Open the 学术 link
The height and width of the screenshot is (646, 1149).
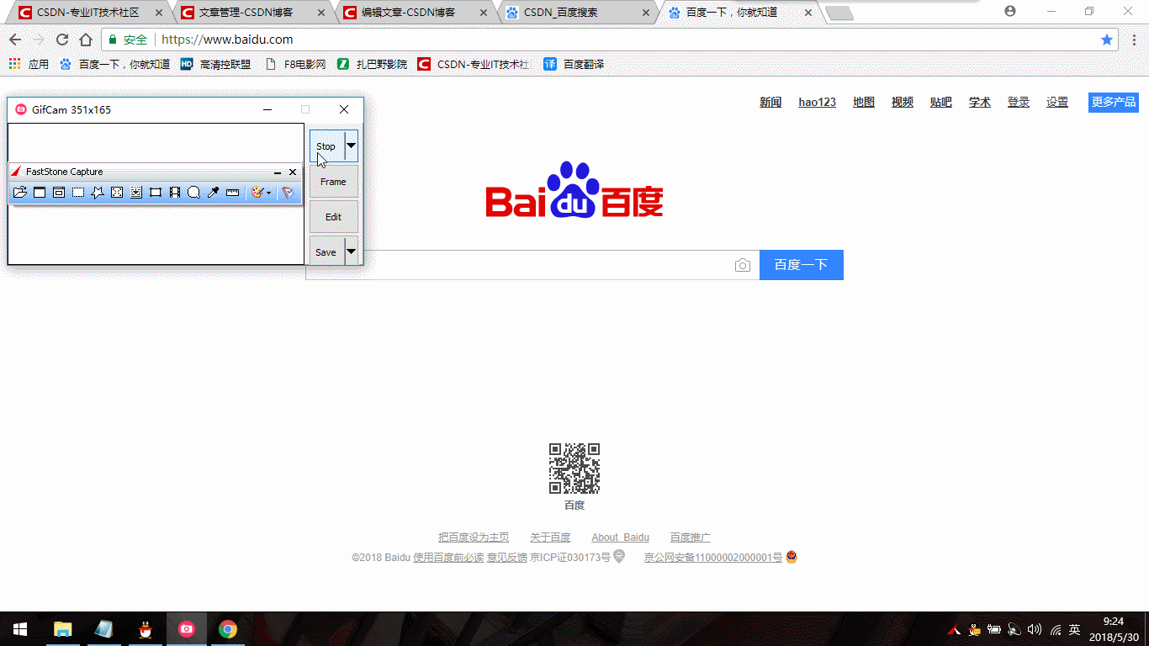pyautogui.click(x=980, y=102)
